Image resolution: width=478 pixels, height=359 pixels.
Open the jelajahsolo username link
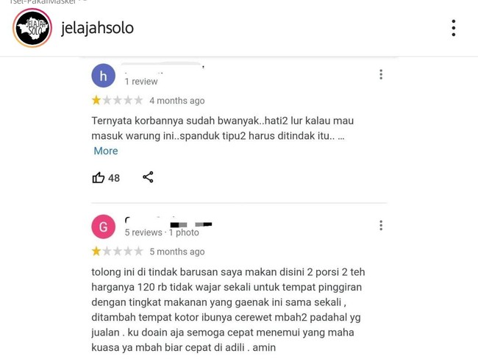pos(97,28)
